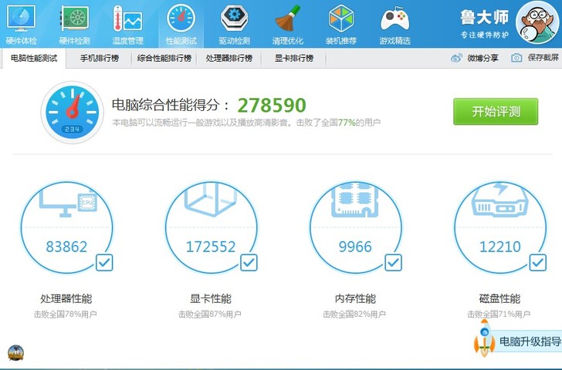562x370 pixels.
Task: Click the memory chip icon
Action: coord(355,200)
